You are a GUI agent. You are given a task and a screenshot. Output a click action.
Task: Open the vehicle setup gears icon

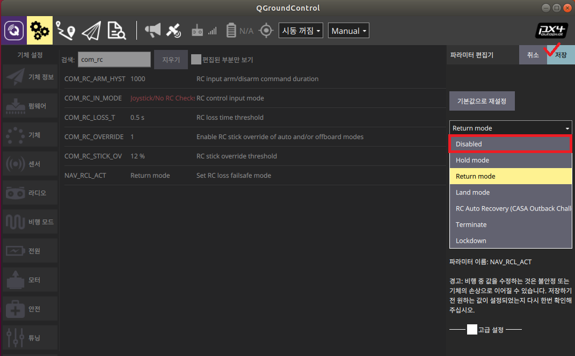(x=40, y=31)
